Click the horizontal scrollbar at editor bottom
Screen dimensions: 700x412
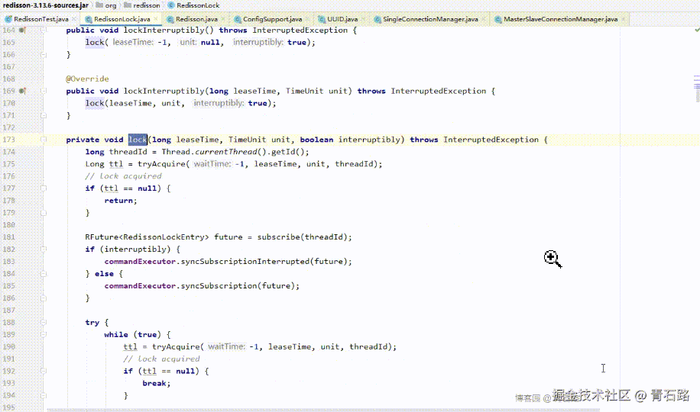[x=323, y=410]
